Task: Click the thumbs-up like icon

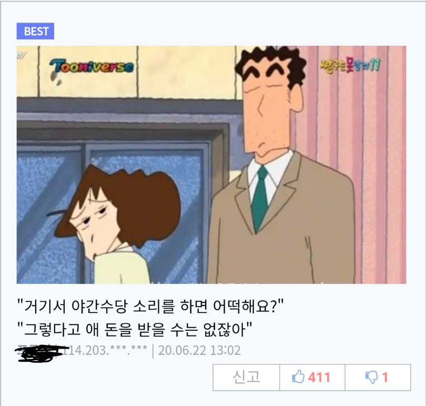Action: click(x=298, y=377)
